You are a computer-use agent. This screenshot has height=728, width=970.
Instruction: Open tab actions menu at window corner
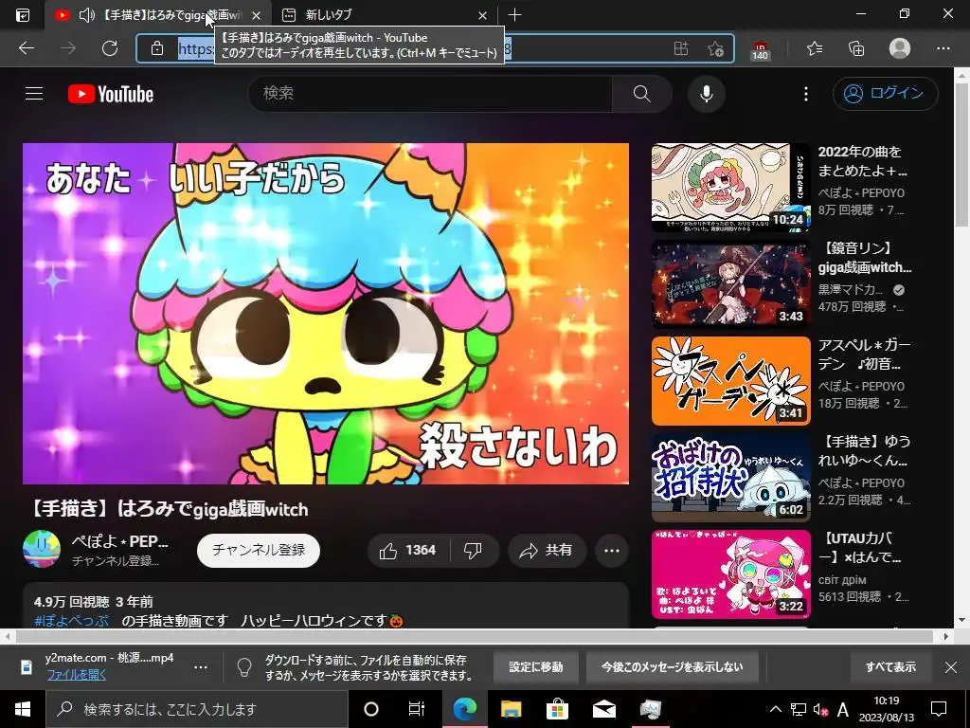pos(23,15)
